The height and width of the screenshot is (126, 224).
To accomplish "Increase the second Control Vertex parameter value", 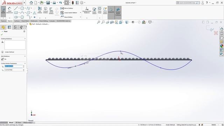I will click(x=23, y=69).
